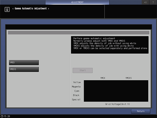157x118 pixels.
Task: Click the Cyan row label
Action: tap(77, 91)
